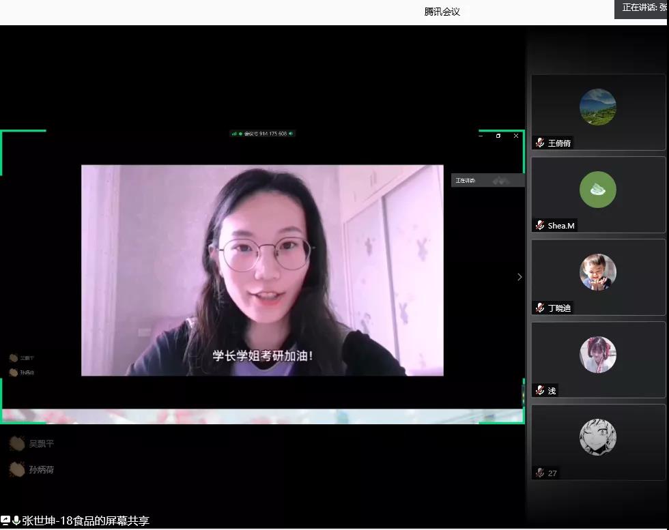Click the muted microphone icon for 丁晓迪
The height and width of the screenshot is (530, 669).
pos(540,308)
